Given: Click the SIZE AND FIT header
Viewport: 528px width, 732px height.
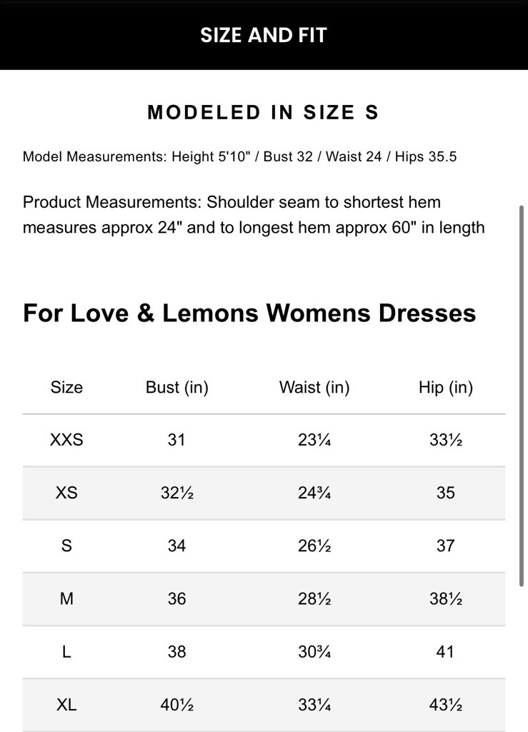Looking at the screenshot, I should click(x=263, y=35).
